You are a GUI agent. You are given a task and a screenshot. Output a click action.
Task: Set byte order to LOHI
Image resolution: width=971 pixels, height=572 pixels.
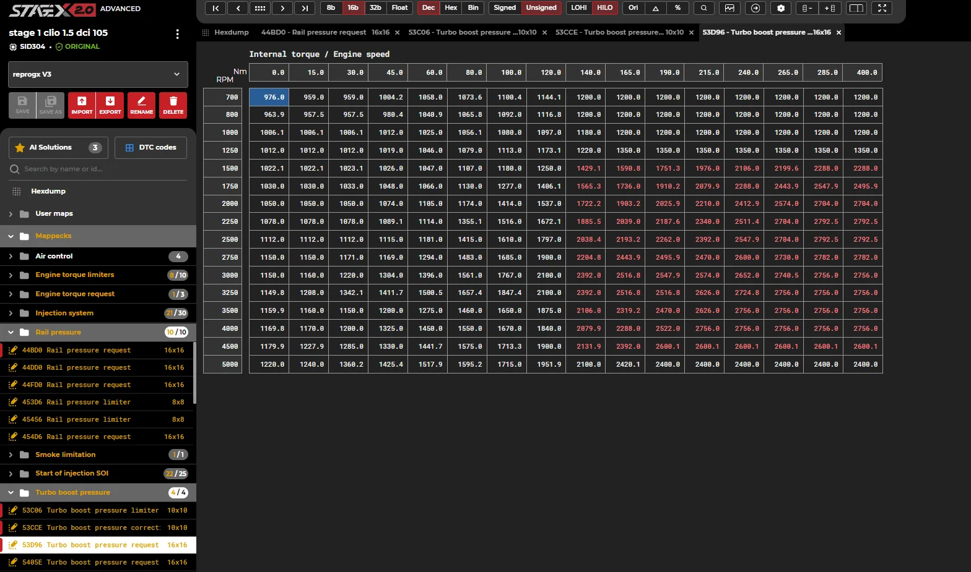coord(579,8)
